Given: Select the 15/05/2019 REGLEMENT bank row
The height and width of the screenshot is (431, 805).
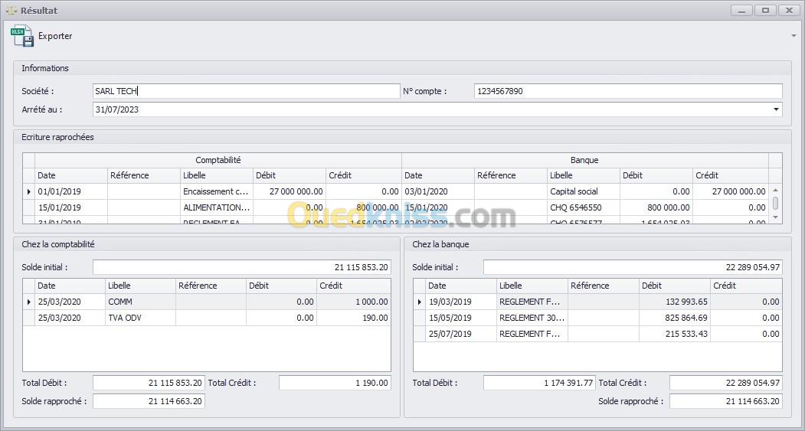Looking at the screenshot, I should click(532, 318).
